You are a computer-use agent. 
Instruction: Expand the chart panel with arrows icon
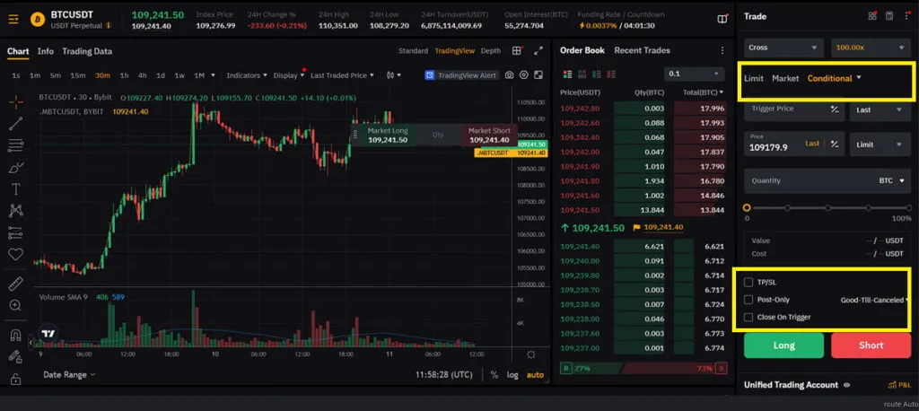(x=538, y=51)
